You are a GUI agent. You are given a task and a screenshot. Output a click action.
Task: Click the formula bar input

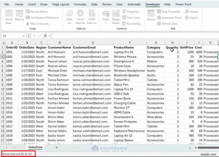tap(135, 36)
